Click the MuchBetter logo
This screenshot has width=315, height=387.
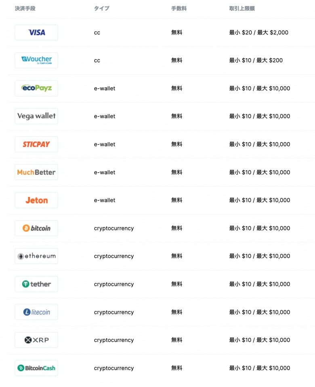36,172
